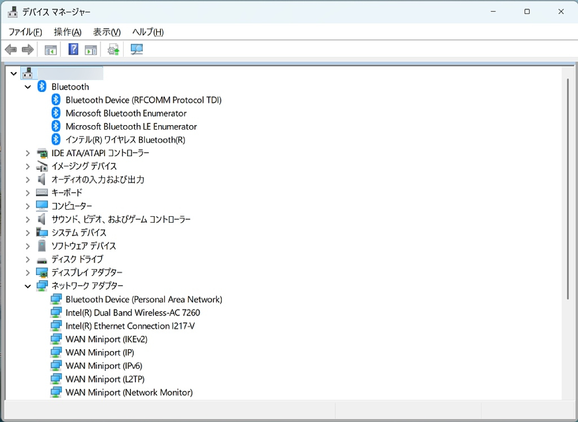The width and height of the screenshot is (578, 422).
Task: Select Microsoft Bluetooth Enumerator entry
Action: 126,113
